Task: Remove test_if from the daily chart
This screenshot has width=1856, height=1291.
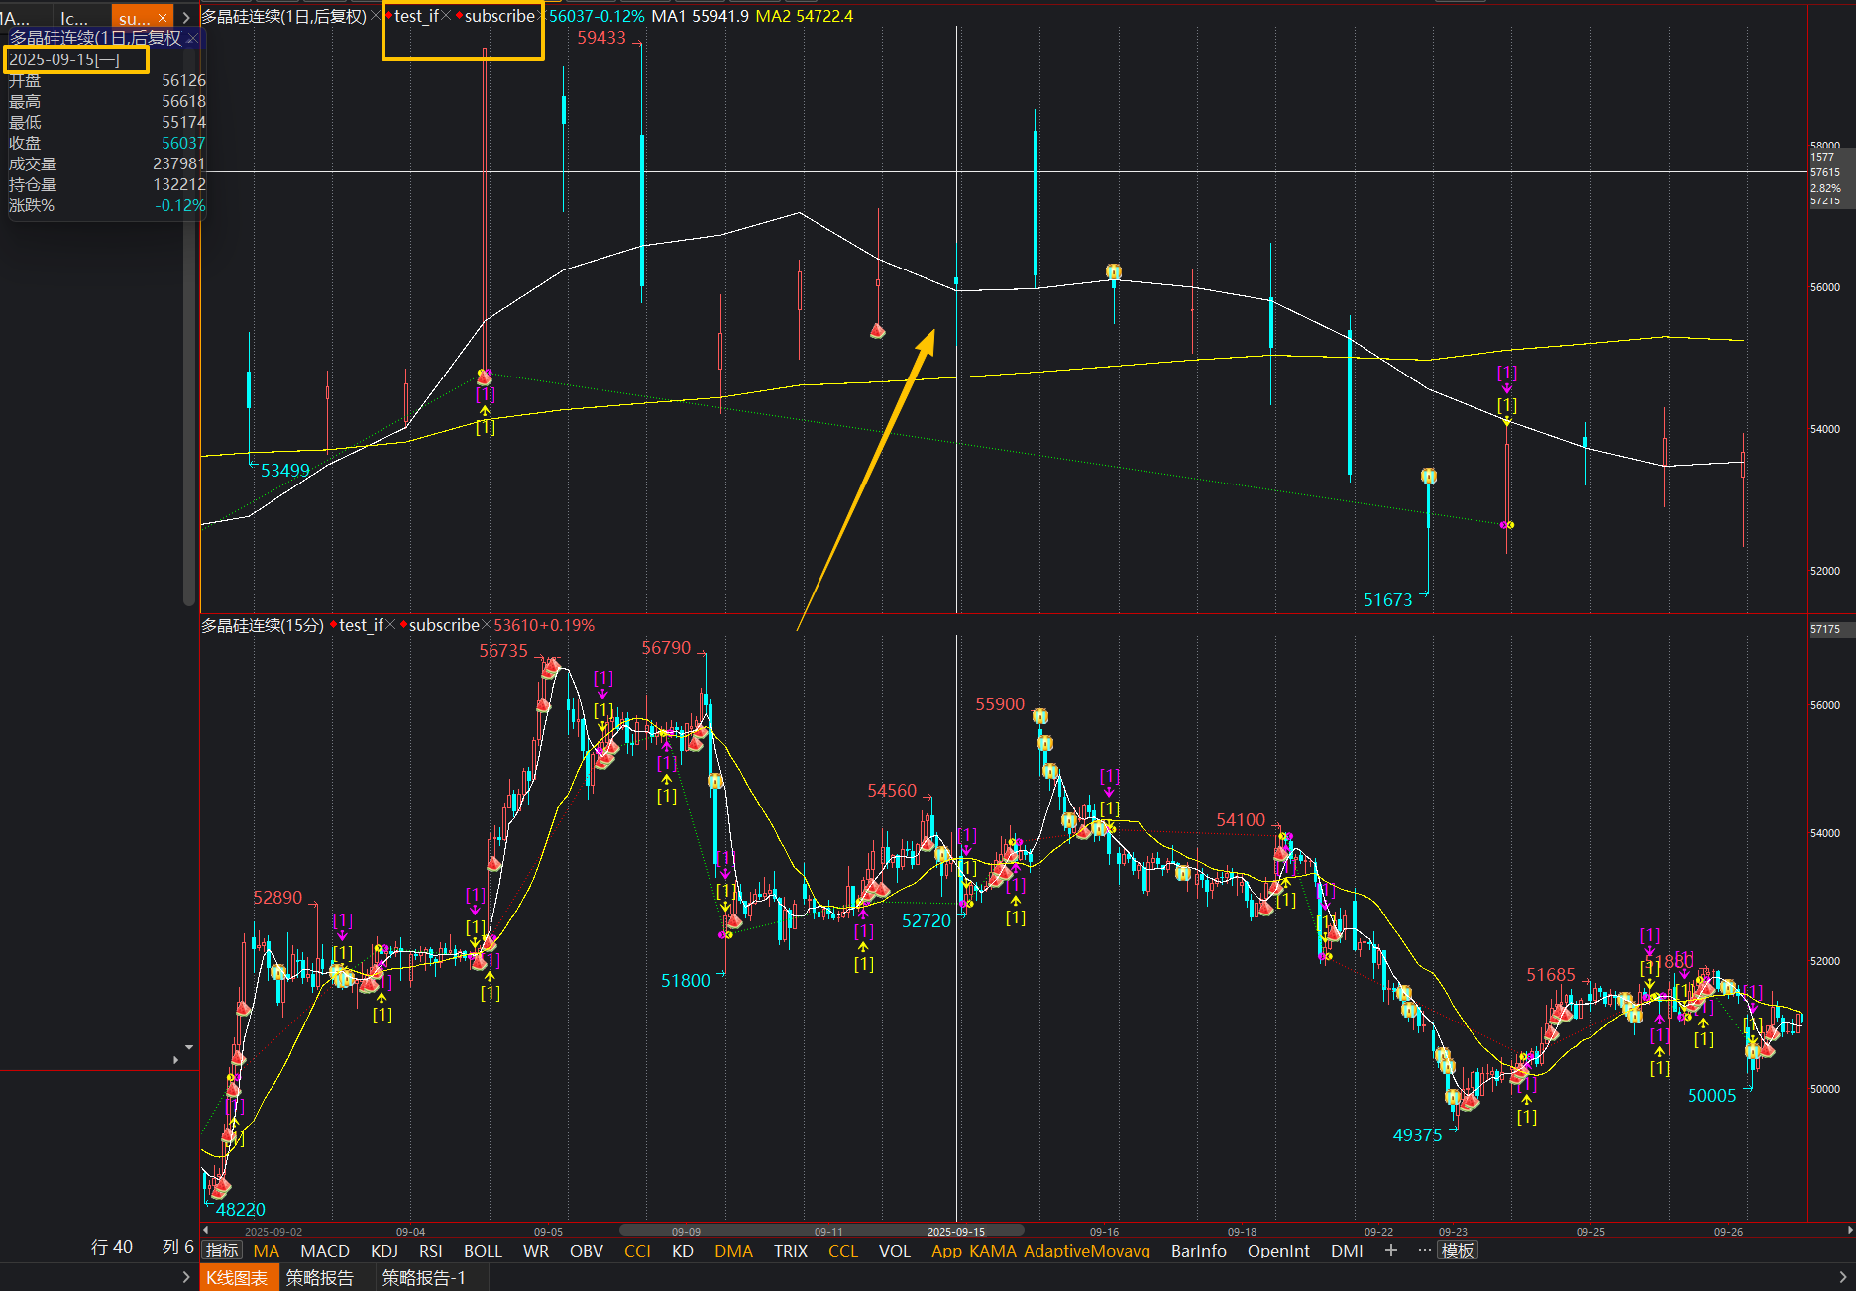Action: click(447, 16)
